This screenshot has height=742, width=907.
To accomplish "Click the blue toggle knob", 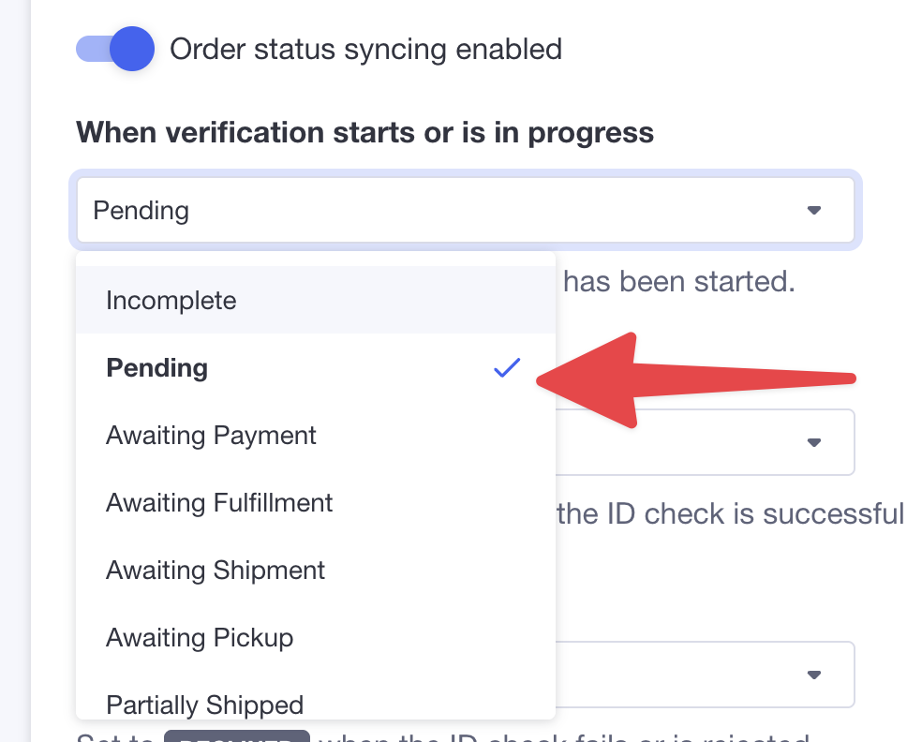I will pyautogui.click(x=132, y=49).
